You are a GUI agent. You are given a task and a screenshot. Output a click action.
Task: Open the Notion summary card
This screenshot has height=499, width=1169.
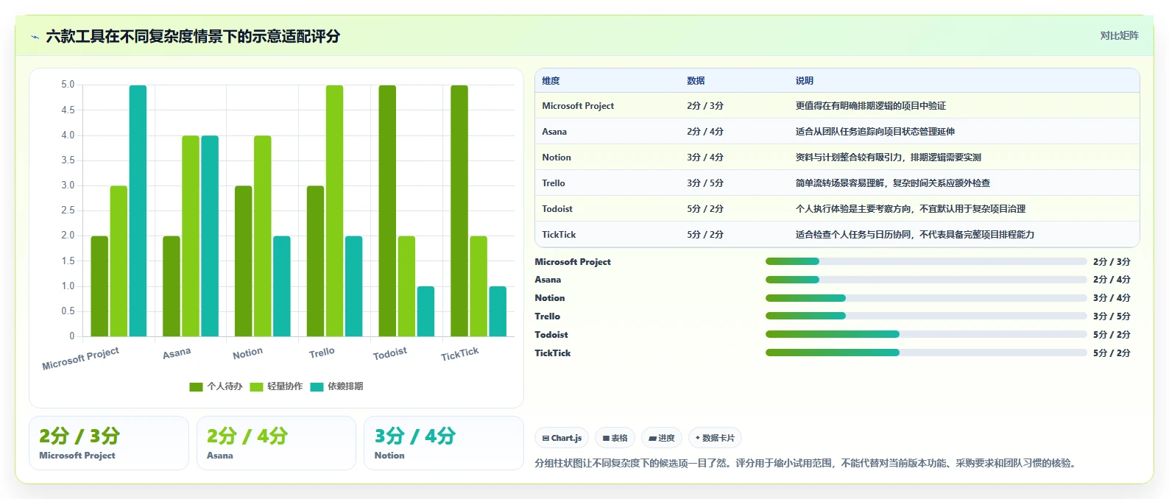(444, 443)
